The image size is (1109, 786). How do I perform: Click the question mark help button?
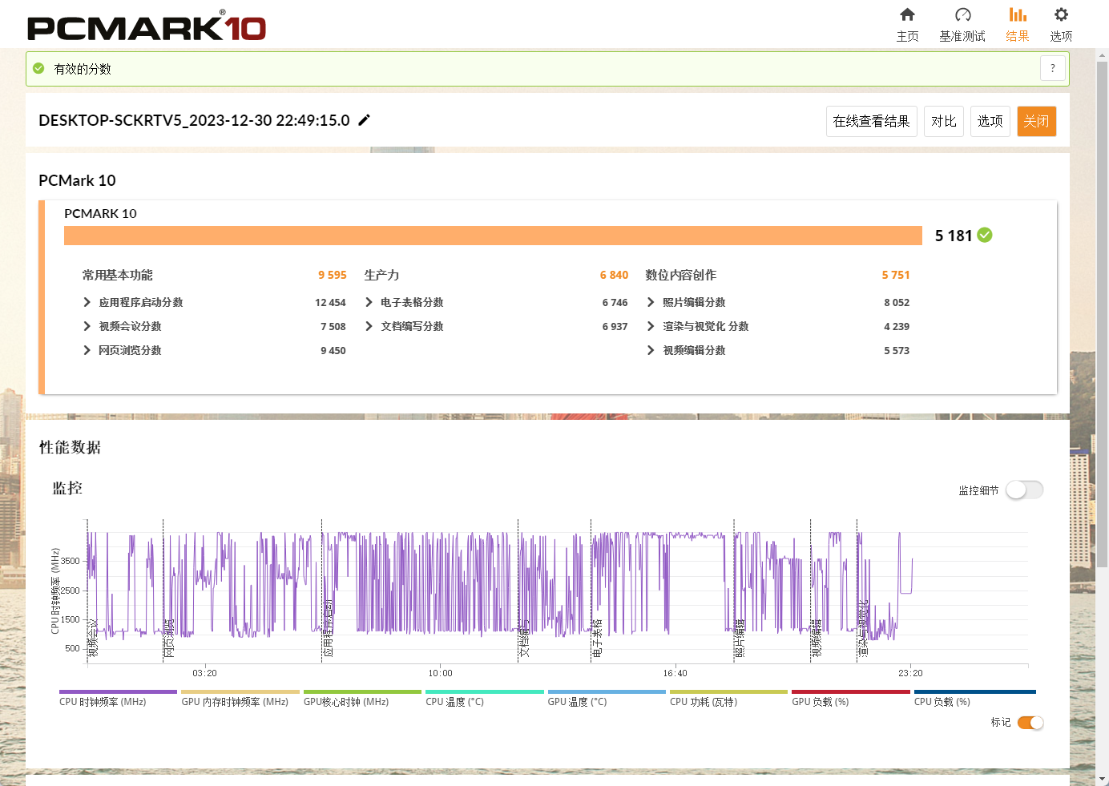1052,69
